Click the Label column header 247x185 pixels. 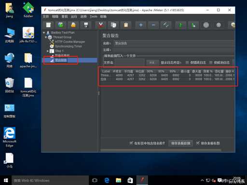(106, 71)
